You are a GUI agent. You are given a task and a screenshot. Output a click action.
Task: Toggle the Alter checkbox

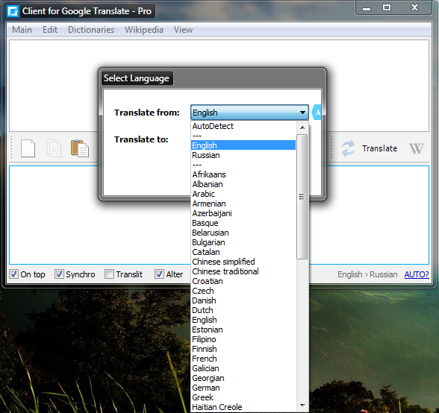click(x=159, y=274)
